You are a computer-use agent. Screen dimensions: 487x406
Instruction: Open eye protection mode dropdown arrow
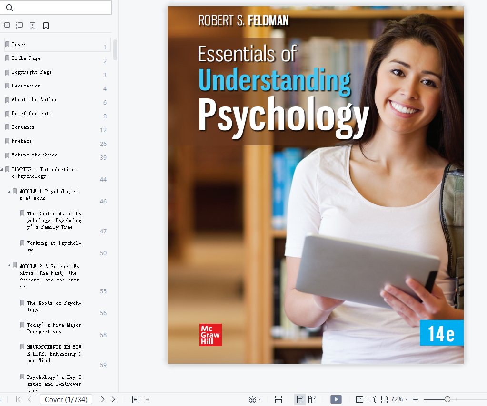point(259,400)
